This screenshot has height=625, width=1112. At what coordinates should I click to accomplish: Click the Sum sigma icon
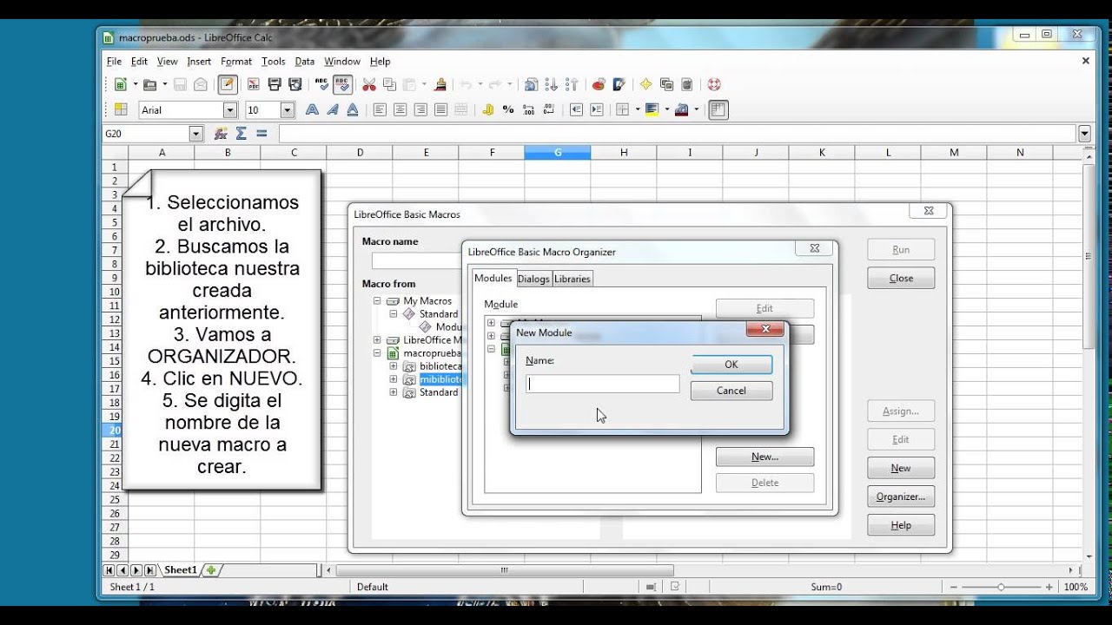(x=242, y=134)
